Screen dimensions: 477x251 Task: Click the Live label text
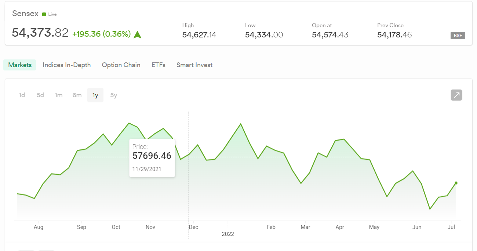[52, 14]
